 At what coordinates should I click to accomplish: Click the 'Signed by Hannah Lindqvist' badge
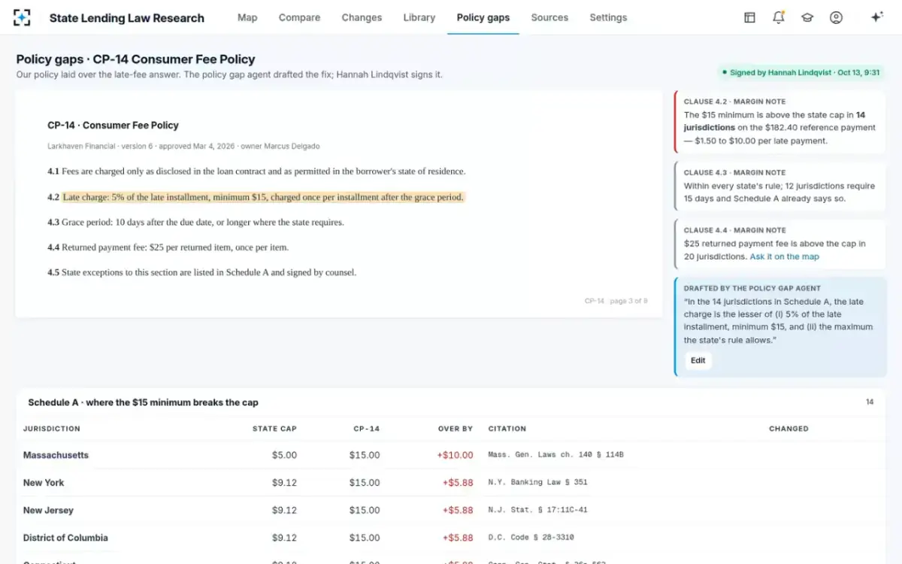801,72
